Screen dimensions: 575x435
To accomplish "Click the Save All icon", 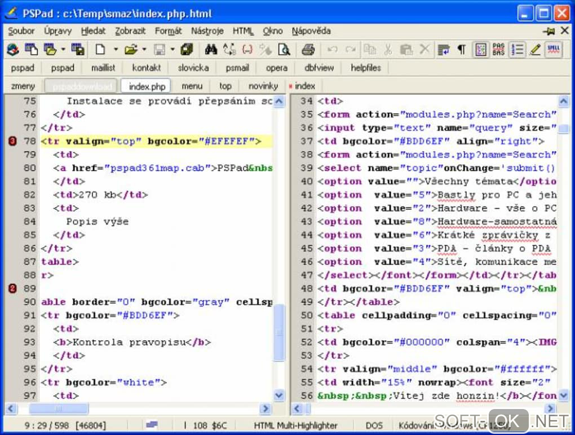I will pyautogui.click(x=187, y=50).
